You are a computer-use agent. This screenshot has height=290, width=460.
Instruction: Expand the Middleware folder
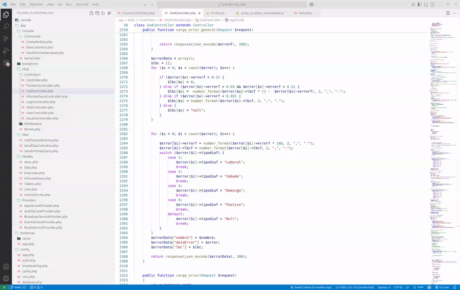pos(33,124)
